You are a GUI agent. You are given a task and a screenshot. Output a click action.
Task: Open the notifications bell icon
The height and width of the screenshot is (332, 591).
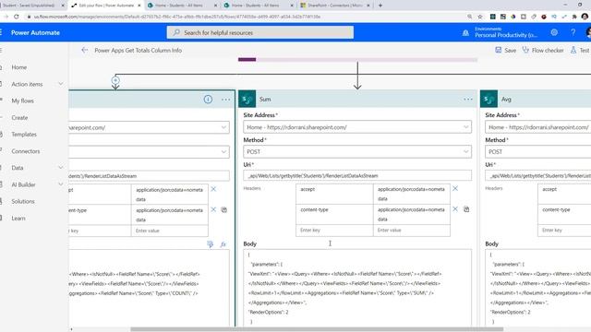(x=465, y=33)
